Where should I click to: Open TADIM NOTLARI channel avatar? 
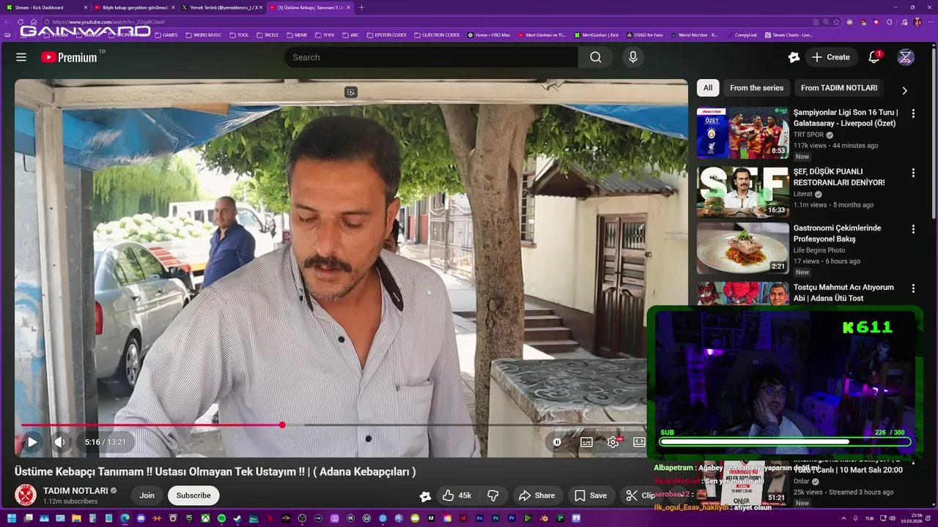pos(26,496)
